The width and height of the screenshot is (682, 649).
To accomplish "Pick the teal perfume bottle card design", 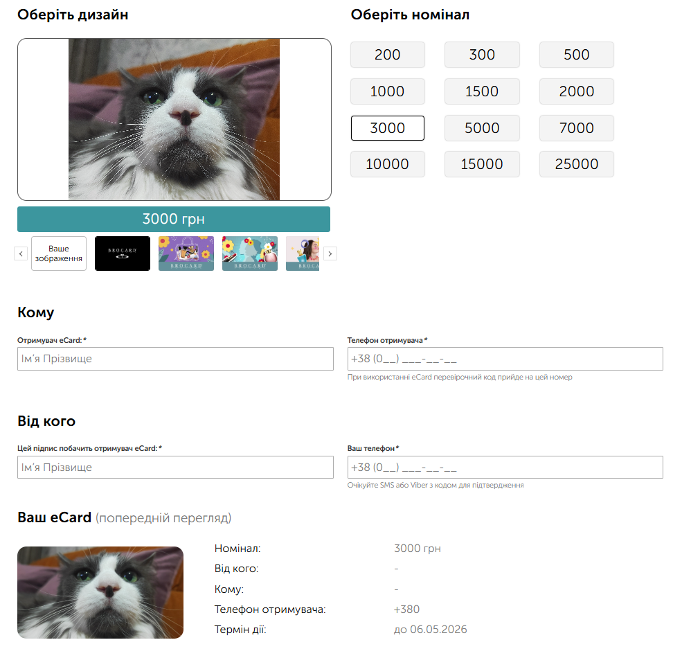I will point(250,254).
